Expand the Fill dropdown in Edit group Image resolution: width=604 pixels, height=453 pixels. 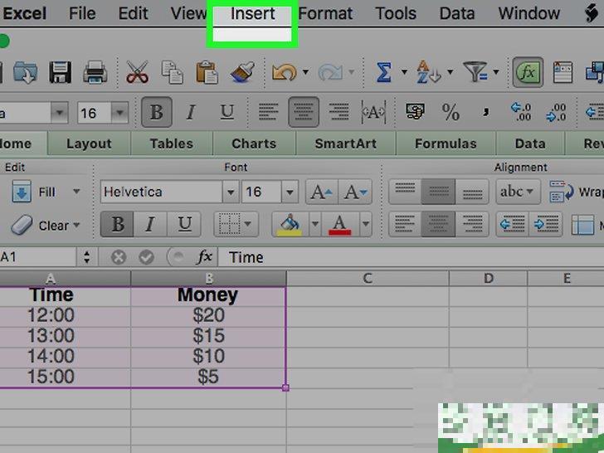pos(76,192)
